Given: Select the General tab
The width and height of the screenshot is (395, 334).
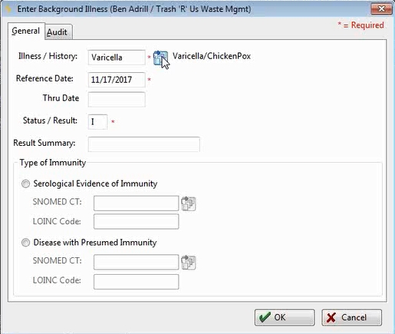Looking at the screenshot, I should pos(26,31).
